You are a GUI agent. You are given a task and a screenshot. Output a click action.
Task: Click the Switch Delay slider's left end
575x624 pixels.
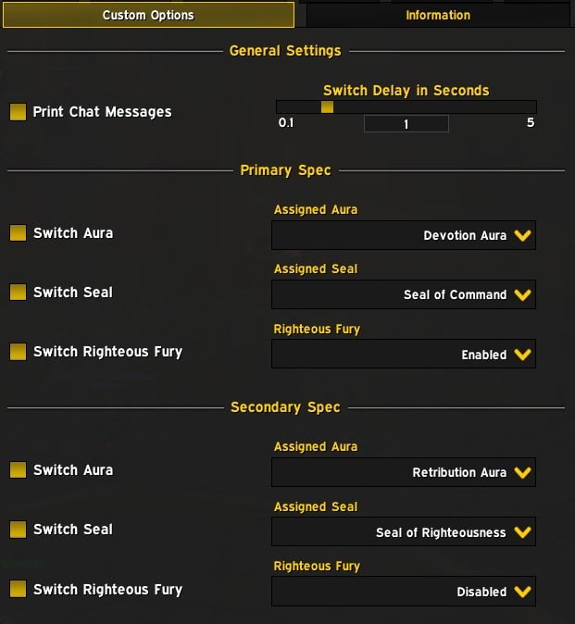point(280,106)
